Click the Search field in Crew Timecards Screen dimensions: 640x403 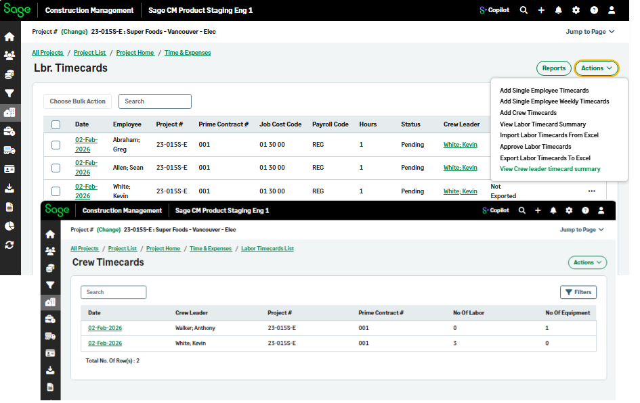click(113, 292)
